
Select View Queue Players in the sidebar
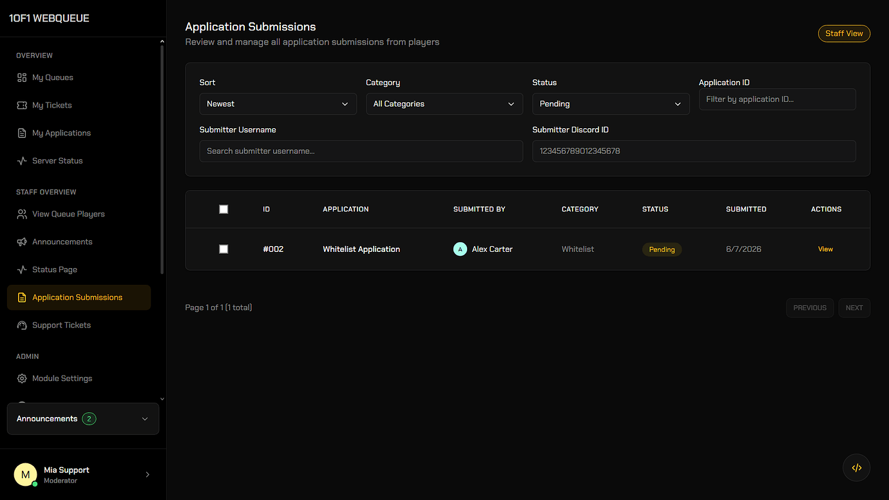click(79, 214)
